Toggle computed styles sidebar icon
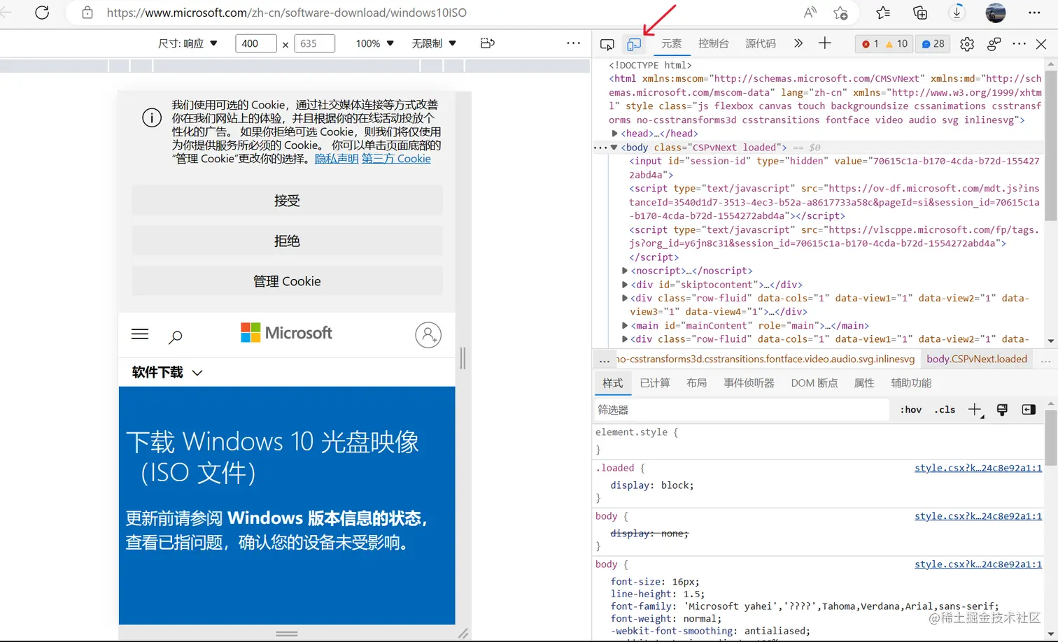Screen dimensions: 1058x642 1029,410
